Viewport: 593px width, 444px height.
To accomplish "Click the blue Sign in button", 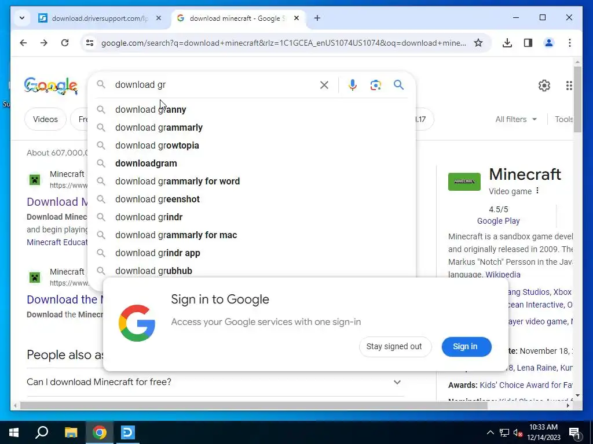I will tap(466, 347).
